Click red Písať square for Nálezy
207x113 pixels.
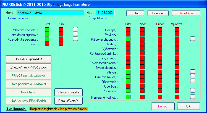click(x=142, y=44)
